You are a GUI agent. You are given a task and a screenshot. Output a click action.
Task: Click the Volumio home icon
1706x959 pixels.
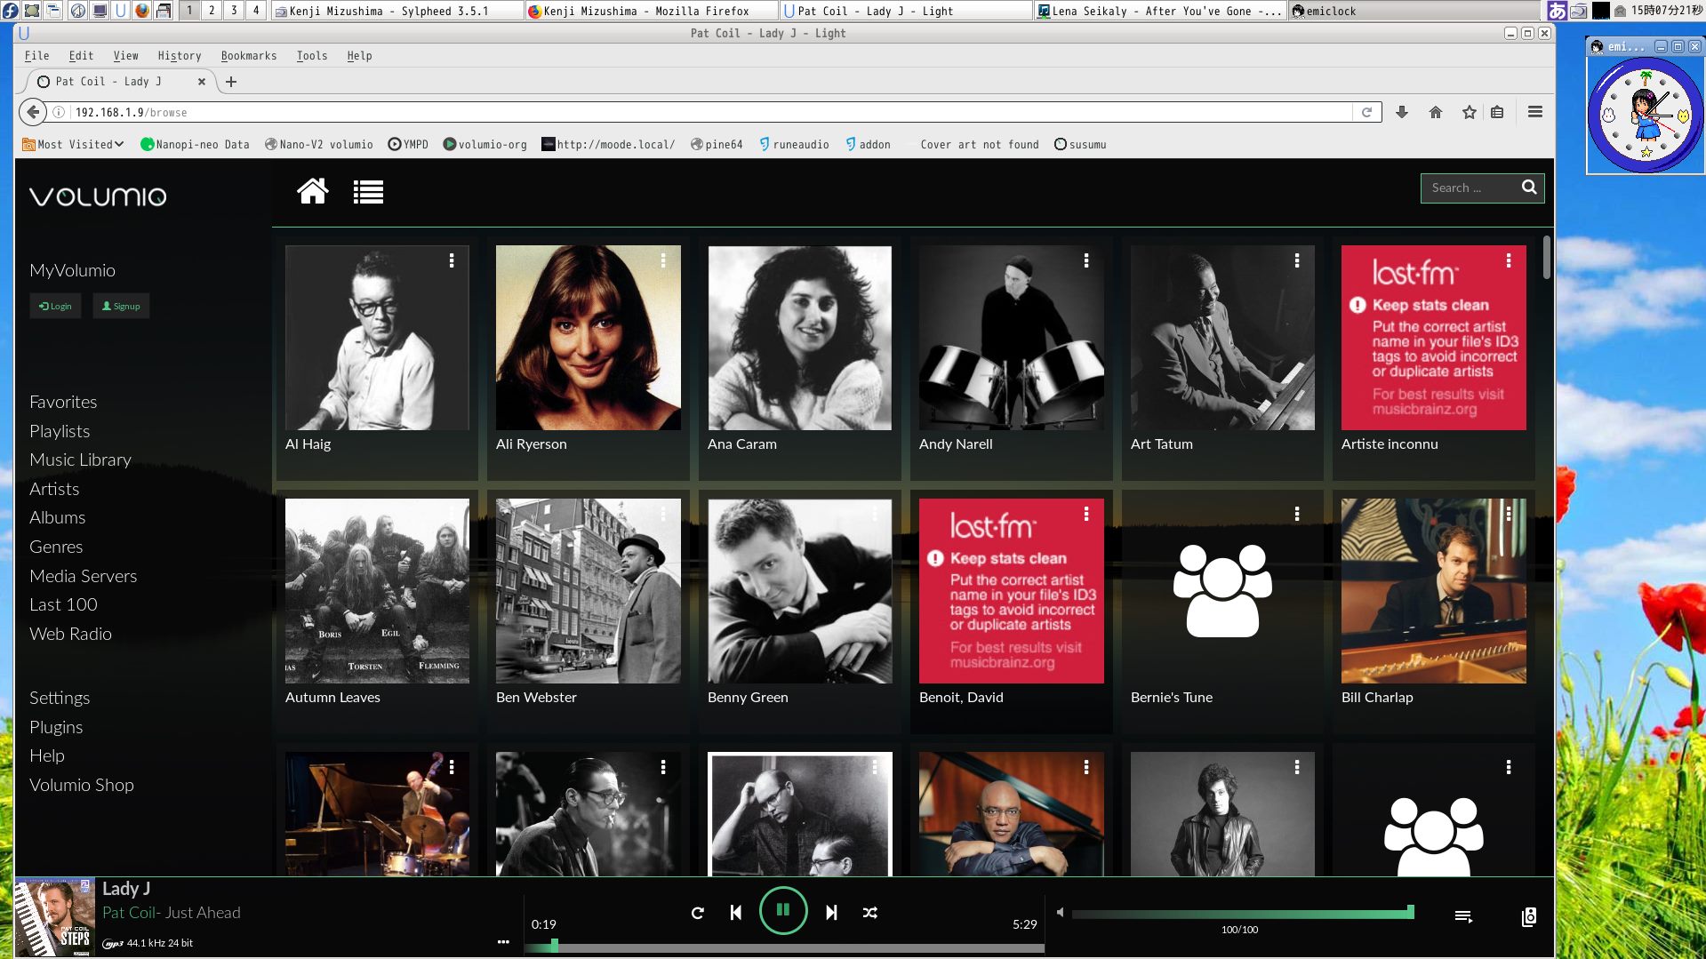[x=312, y=191]
